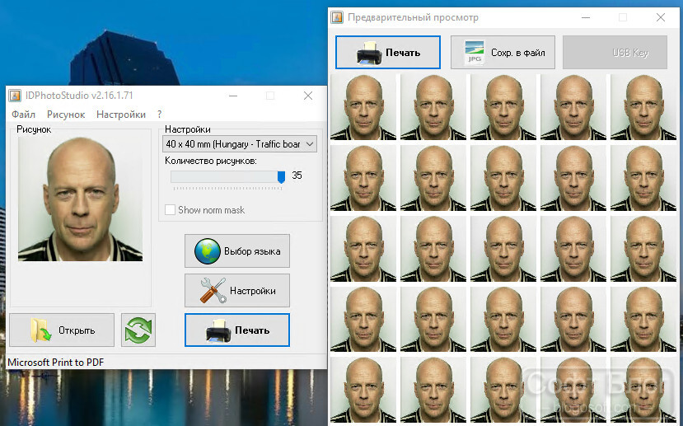The image size is (683, 426).
Task: Open the Настройки menu in menu bar
Action: [x=121, y=115]
